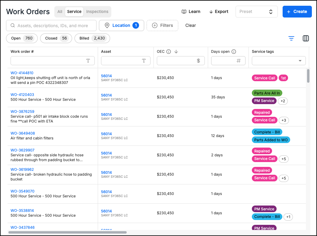Click the Service tags column header

[263, 52]
